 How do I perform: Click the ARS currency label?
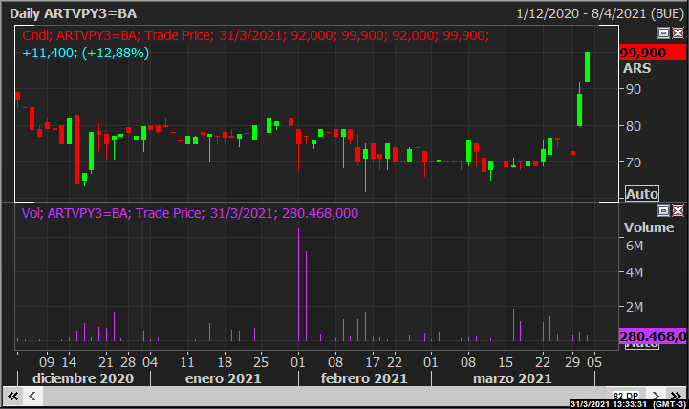[x=636, y=68]
